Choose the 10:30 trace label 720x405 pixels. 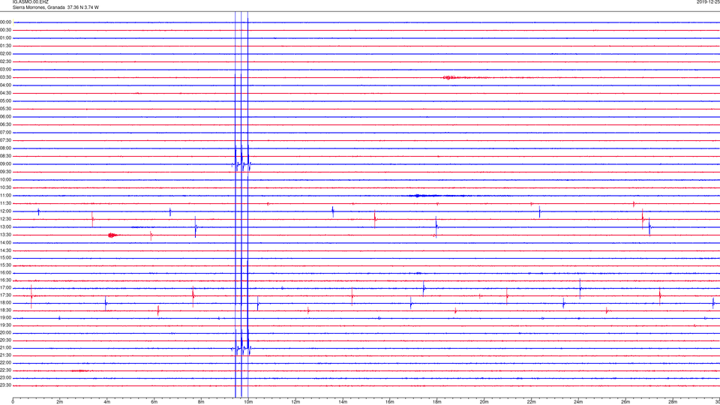pyautogui.click(x=5, y=187)
